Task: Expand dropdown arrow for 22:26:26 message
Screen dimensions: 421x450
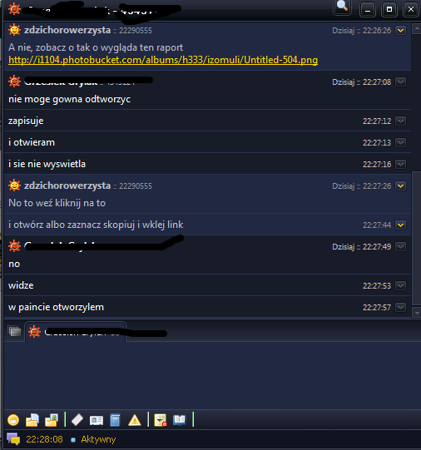Action: click(400, 30)
